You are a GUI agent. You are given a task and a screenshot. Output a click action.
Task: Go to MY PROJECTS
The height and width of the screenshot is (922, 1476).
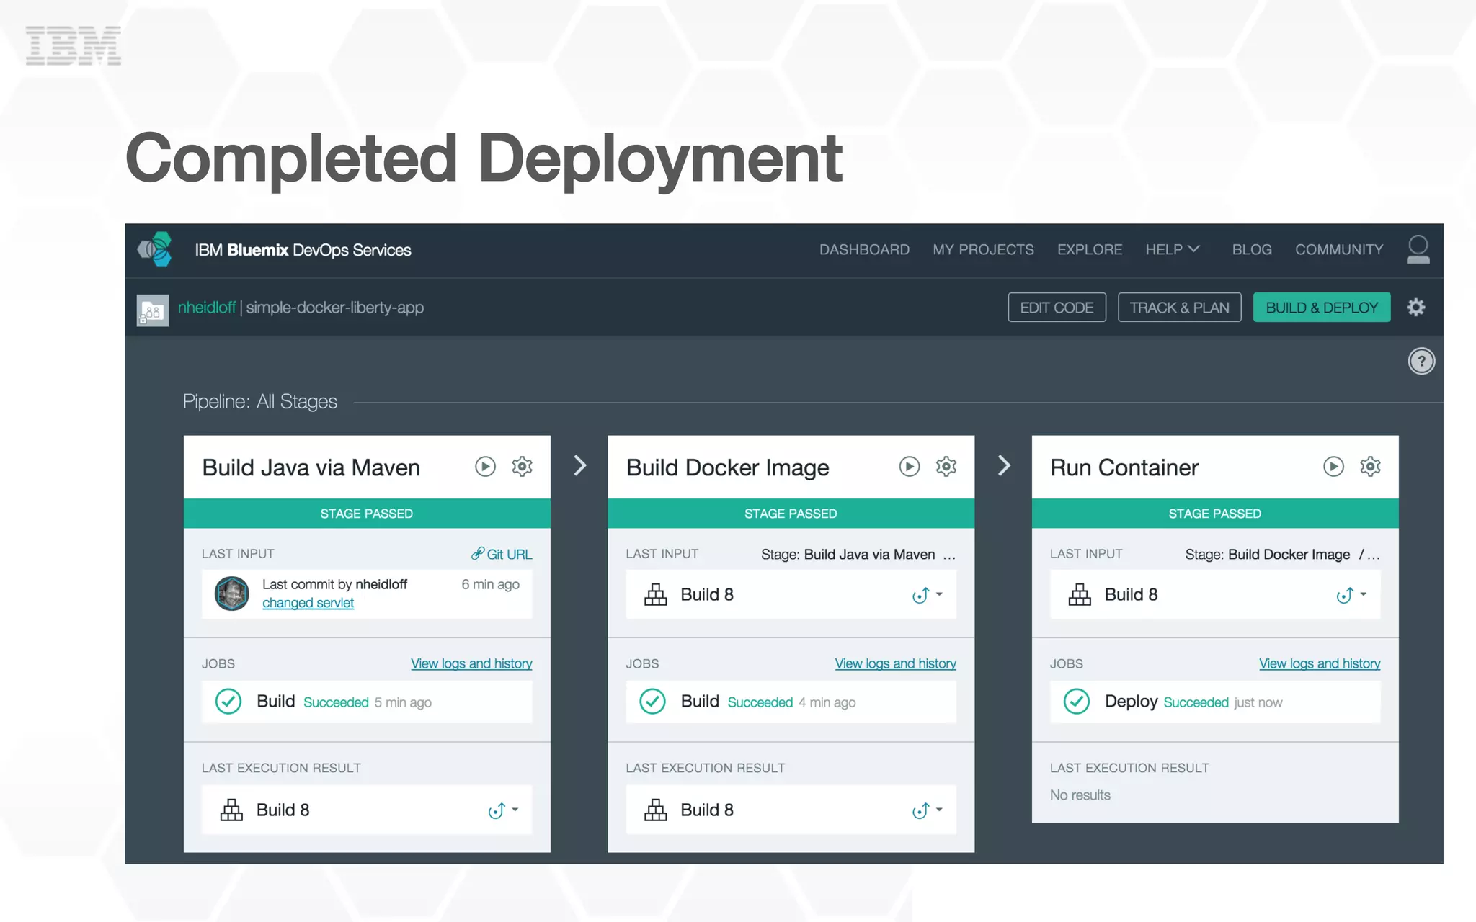click(x=983, y=249)
